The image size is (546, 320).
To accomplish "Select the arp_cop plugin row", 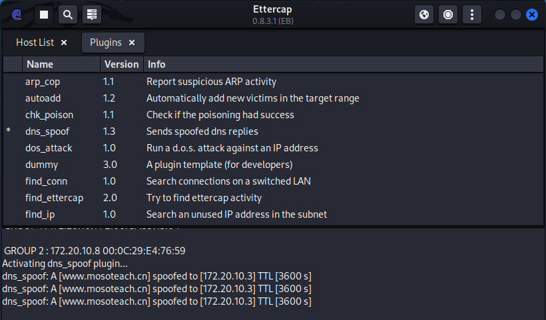I will pos(42,82).
